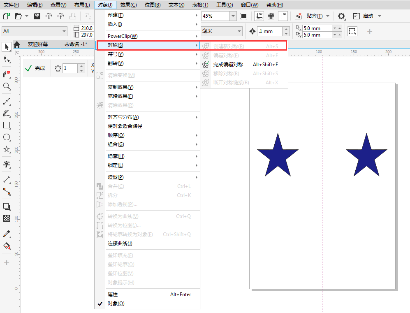Select the Polygon tool

pos(6,149)
